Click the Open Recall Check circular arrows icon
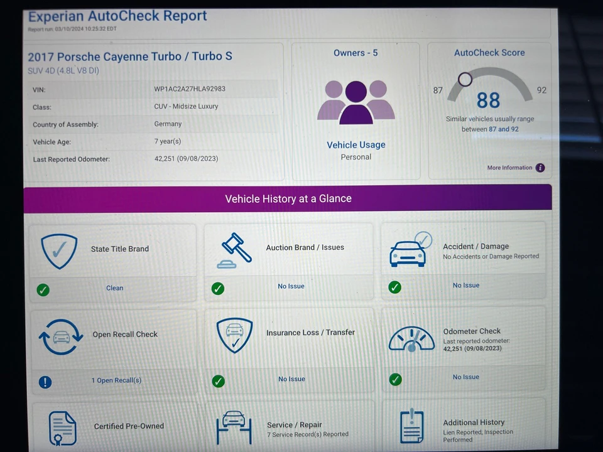603x452 pixels. coord(61,336)
